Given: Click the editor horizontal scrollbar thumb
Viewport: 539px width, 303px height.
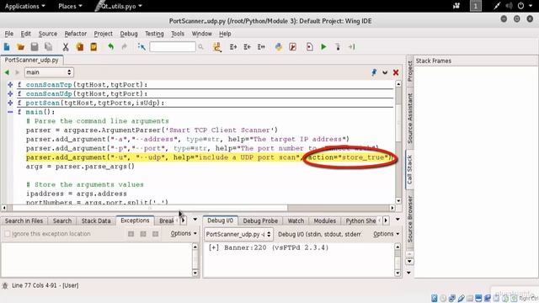Looking at the screenshot, I should [x=150, y=208].
